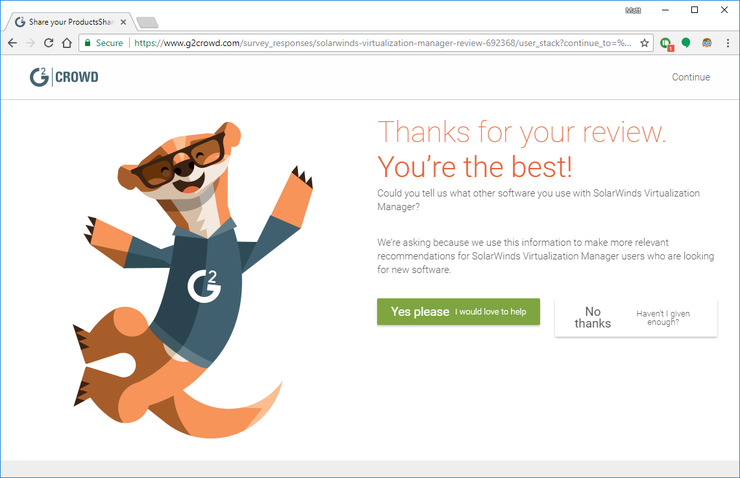The image size is (740, 478).
Task: Click the 'You're the best!' heading
Action: point(475,167)
